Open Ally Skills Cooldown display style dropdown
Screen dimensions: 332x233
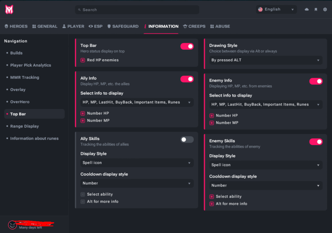[137, 183]
